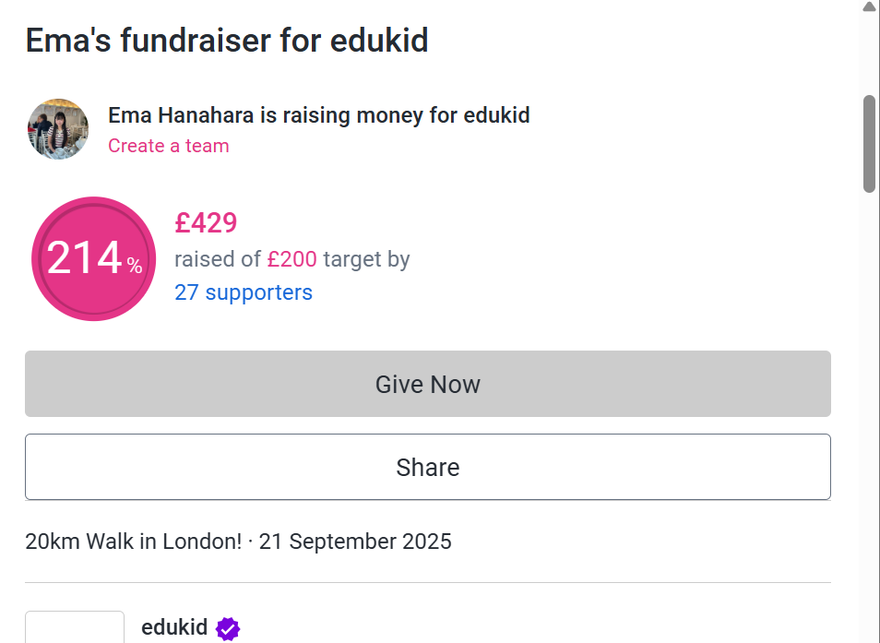Select the fundraiser title heading
Viewport: 880px width, 643px height.
point(225,41)
